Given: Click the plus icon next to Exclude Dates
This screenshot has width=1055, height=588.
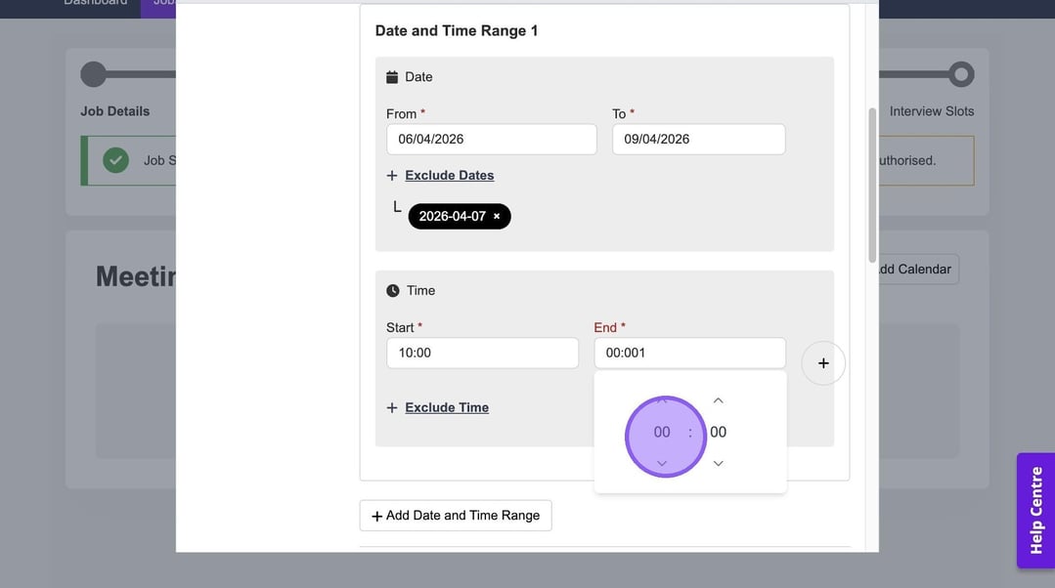Looking at the screenshot, I should tap(392, 176).
